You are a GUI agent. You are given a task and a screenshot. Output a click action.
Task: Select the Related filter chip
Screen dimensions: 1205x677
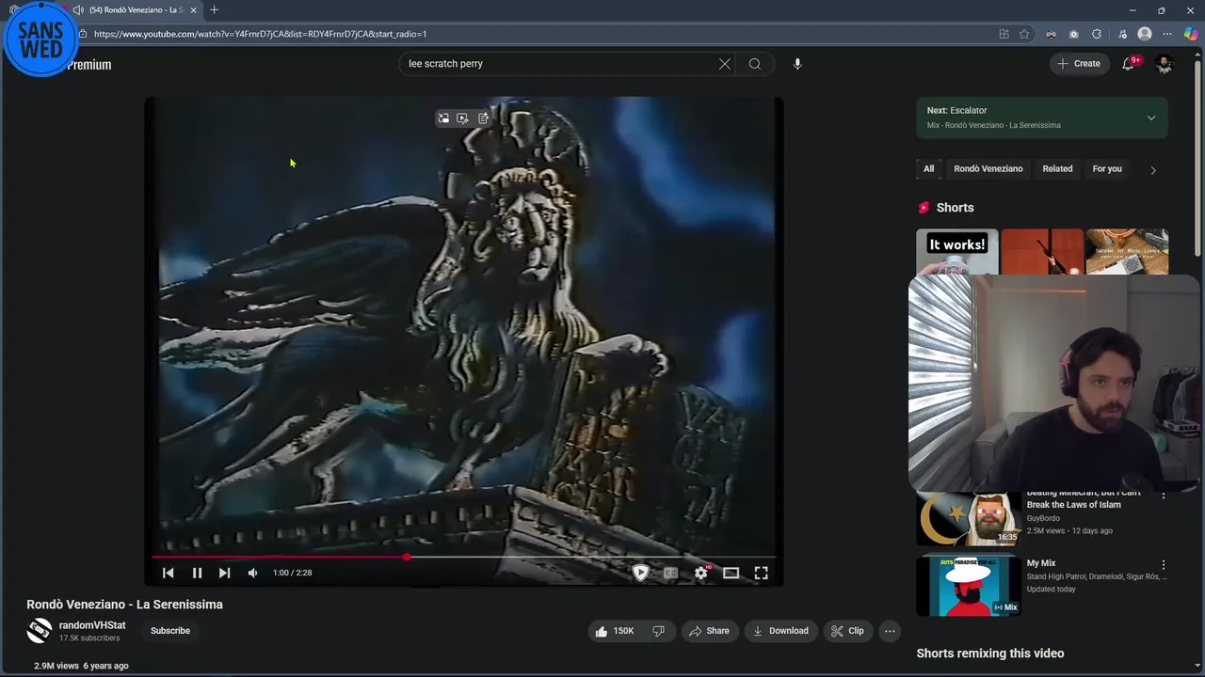(x=1057, y=169)
